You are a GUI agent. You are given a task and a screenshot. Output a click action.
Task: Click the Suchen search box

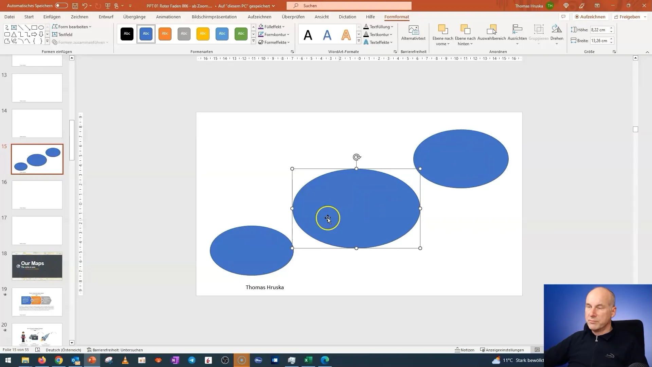tap(349, 6)
